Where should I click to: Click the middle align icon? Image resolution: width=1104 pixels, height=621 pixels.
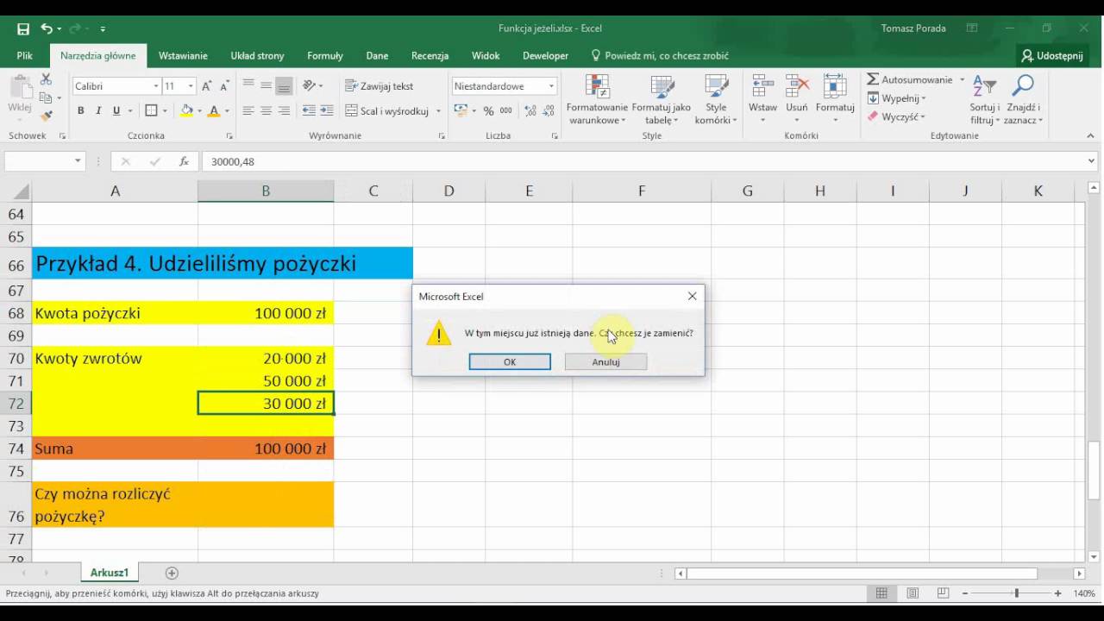(266, 85)
